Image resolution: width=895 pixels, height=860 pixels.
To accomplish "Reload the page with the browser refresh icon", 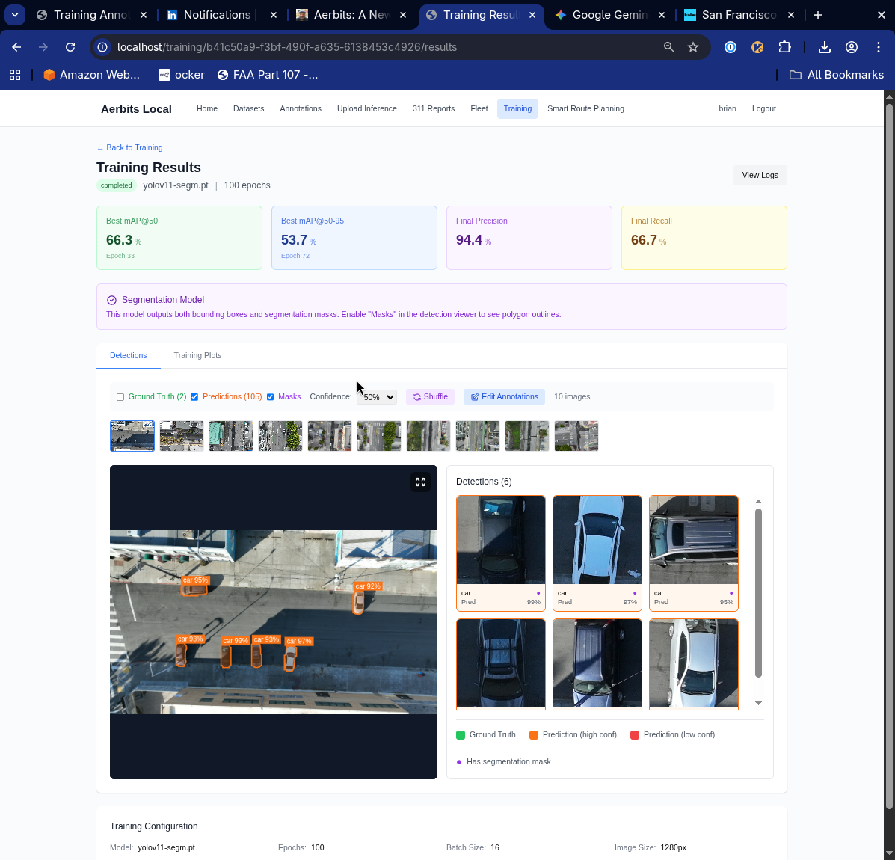I will pyautogui.click(x=70, y=47).
